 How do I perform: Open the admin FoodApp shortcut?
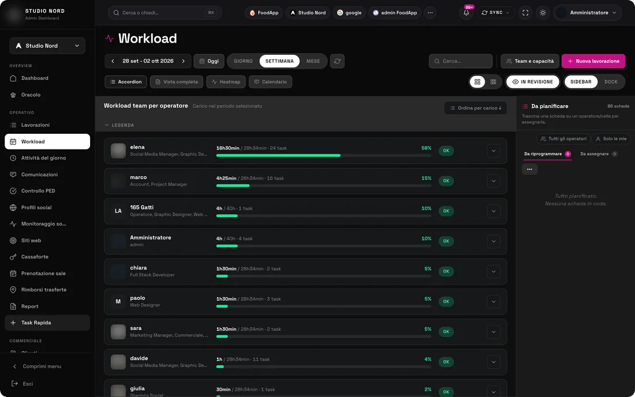click(395, 13)
